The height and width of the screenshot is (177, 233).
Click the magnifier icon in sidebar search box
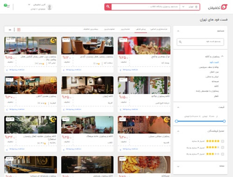(180, 42)
